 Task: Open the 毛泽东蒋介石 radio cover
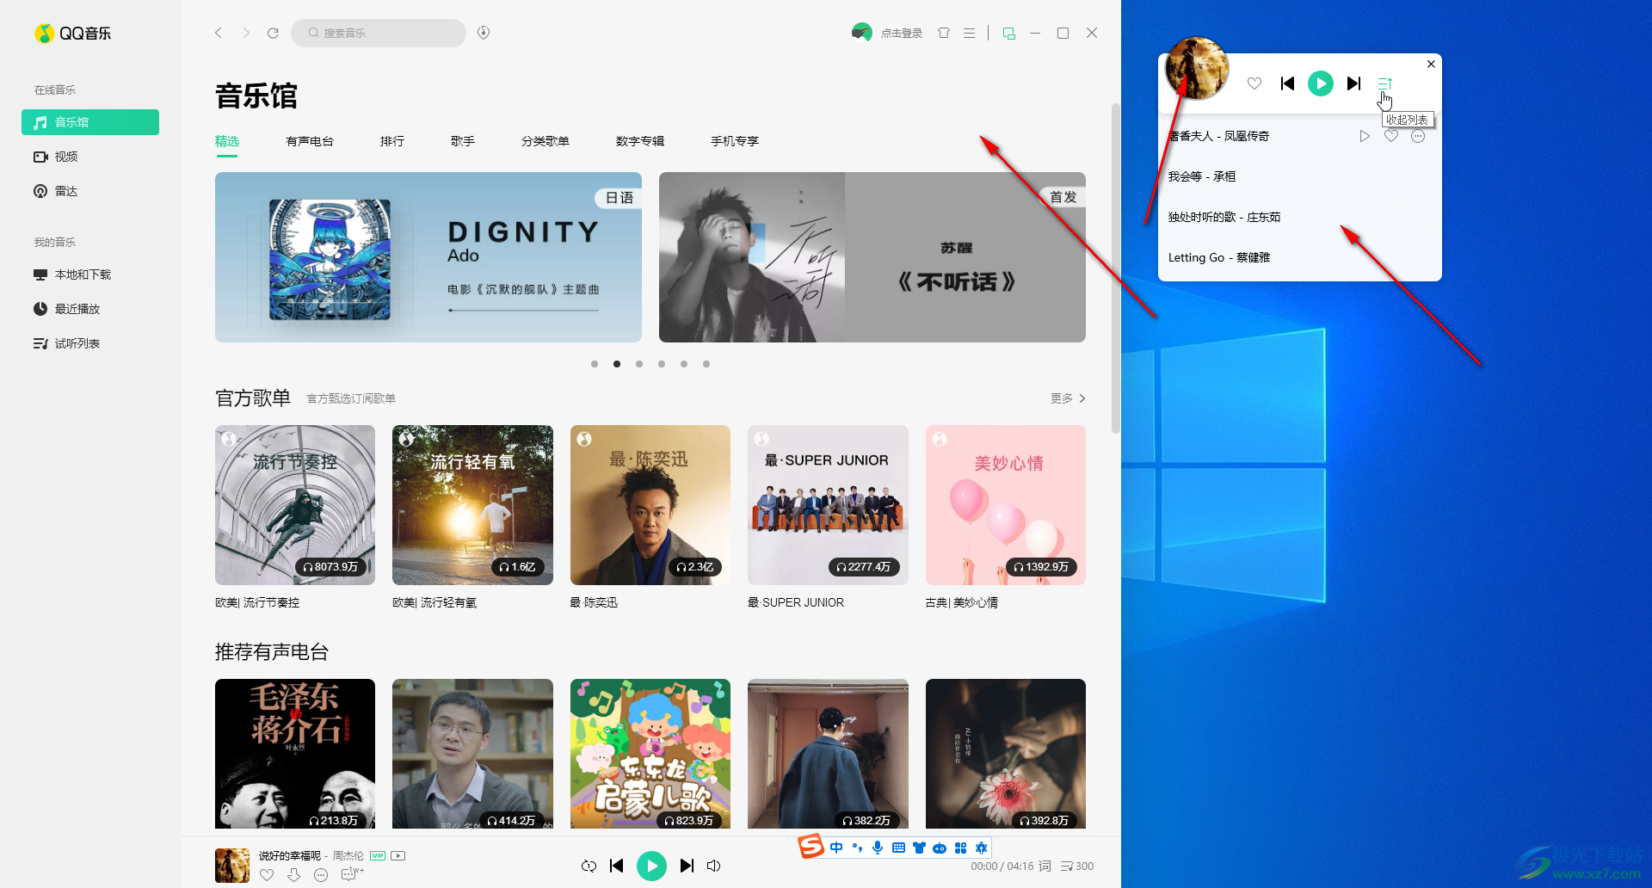point(295,754)
